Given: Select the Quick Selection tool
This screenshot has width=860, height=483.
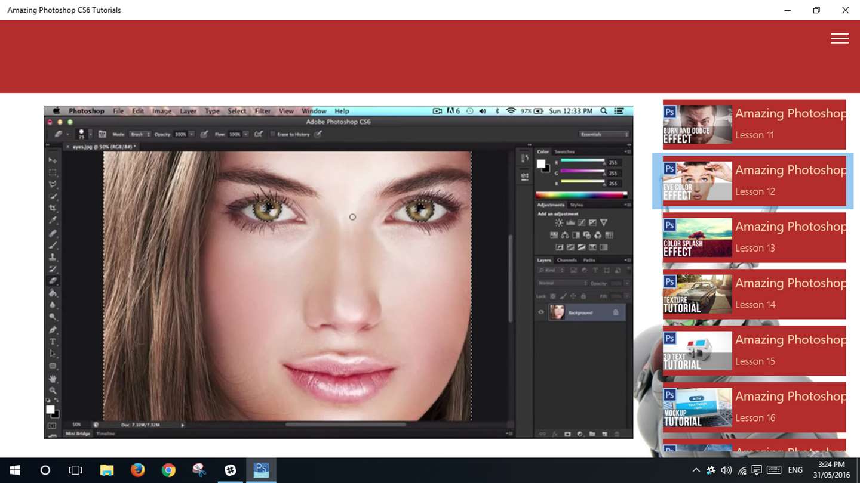Looking at the screenshot, I should click(x=53, y=197).
